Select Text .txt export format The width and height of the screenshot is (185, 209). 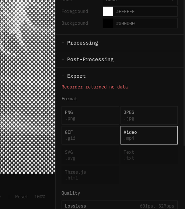coord(149,155)
